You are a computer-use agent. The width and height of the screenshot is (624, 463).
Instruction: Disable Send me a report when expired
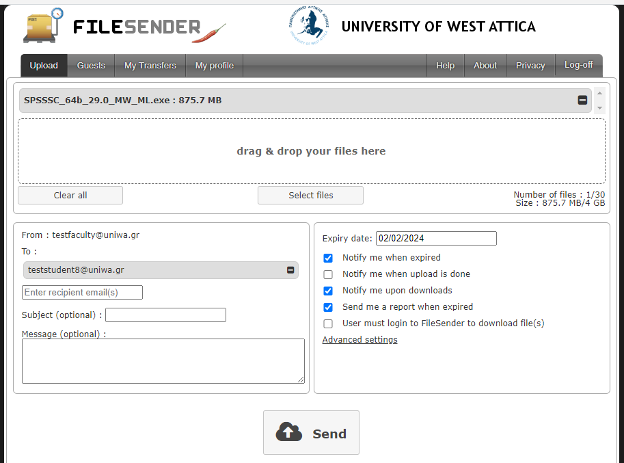pos(328,307)
